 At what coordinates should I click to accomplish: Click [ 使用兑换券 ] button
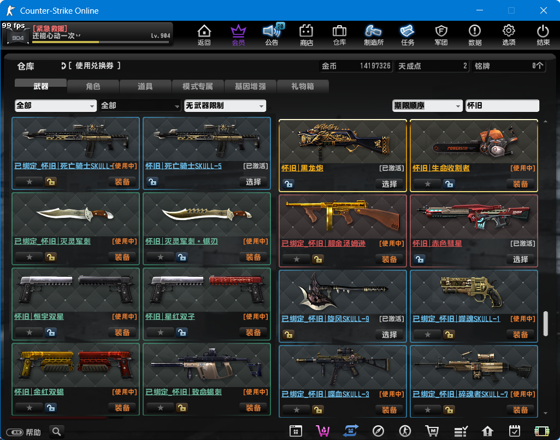(x=91, y=66)
